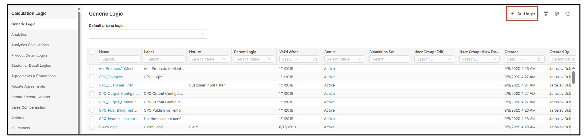Click the filter funnel icon
The width and height of the screenshot is (588, 139).
coord(546,14)
